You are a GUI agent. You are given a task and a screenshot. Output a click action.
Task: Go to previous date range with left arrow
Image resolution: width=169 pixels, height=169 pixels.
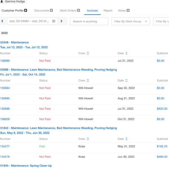pyautogui.click(x=2, y=21)
